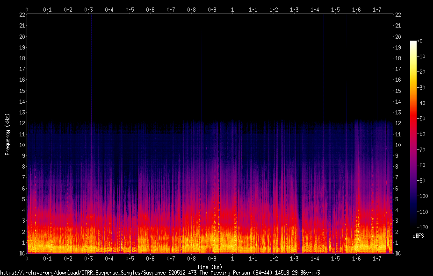The width and height of the screenshot is (433, 276).
Task: Select the DC label on the left axis
Action: coord(22,253)
